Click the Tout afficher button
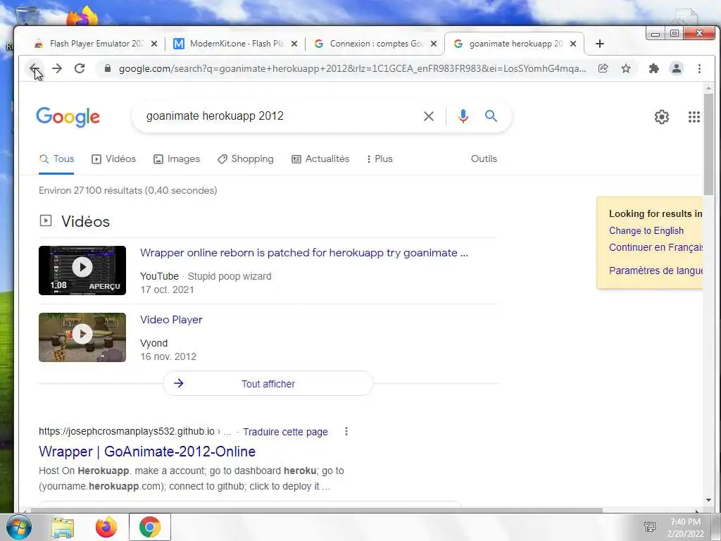Screen dimensions: 721x541 268,384
